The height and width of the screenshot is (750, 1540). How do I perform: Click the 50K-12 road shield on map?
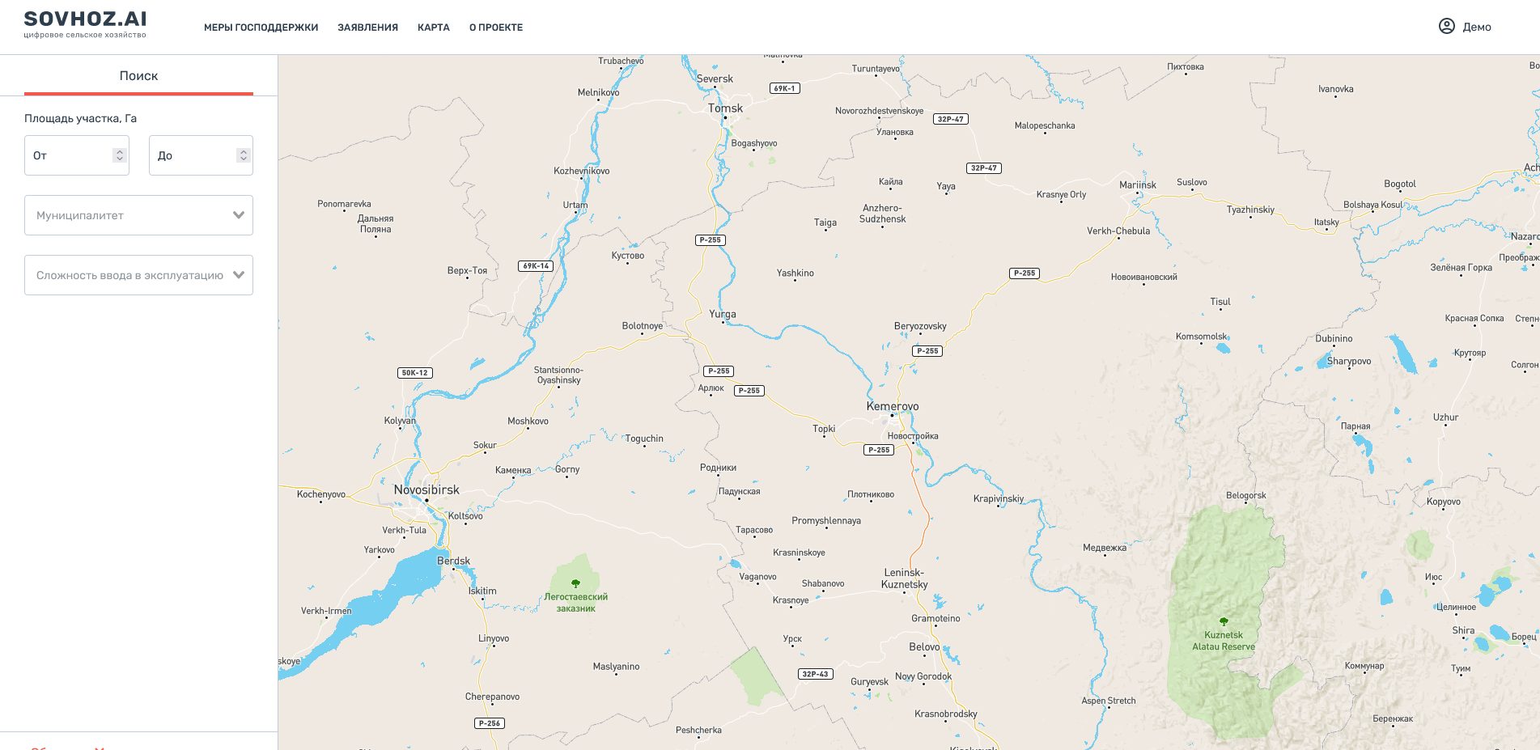[x=415, y=373]
